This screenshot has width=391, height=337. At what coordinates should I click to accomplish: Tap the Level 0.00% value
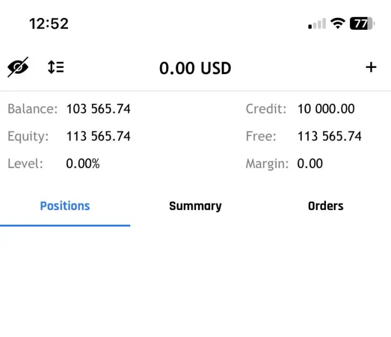coord(83,164)
